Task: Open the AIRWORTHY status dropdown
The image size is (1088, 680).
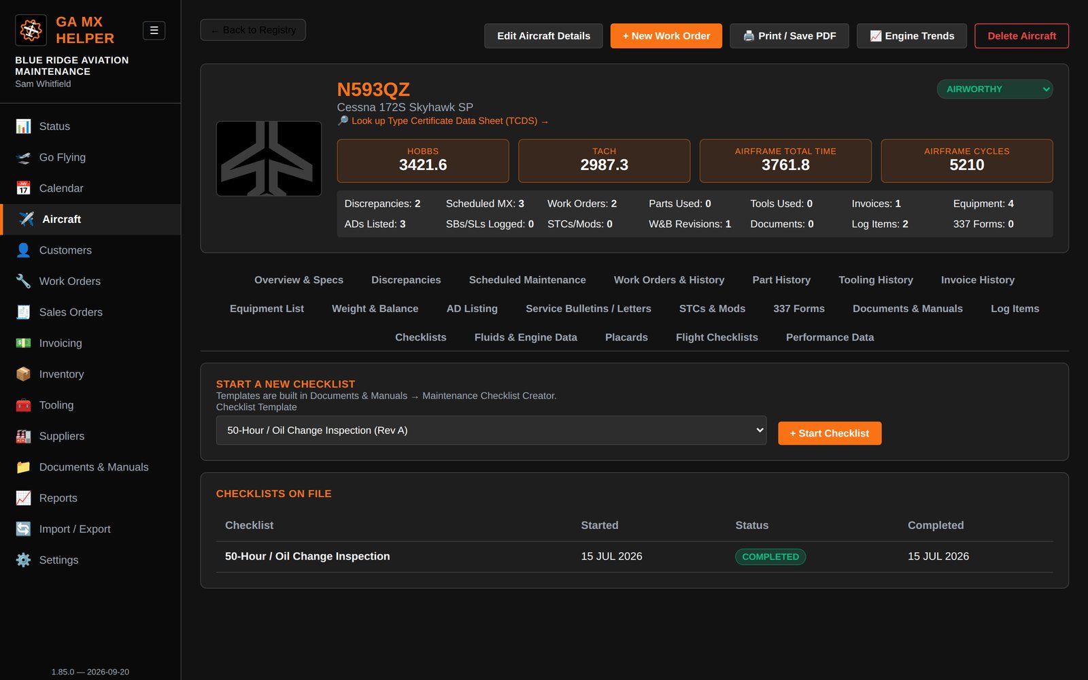Action: (995, 89)
